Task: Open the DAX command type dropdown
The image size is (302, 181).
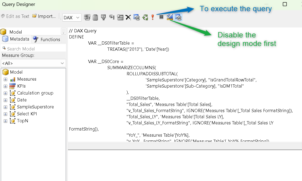Action: click(72, 18)
